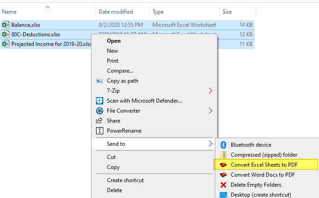The height and width of the screenshot is (198, 319).
Task: Toggle sort direction via Name column arrow
Action: point(48,7)
